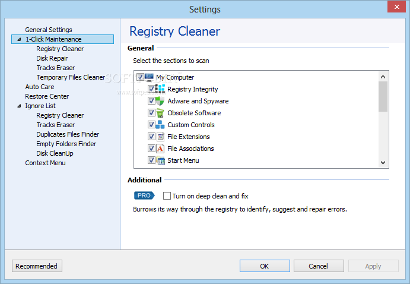Open Duplicates Files Finder ignore list
This screenshot has height=284, width=410.
(x=68, y=134)
